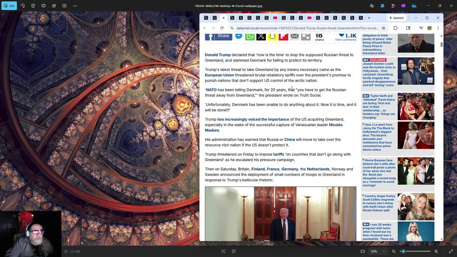Open the Chrome extensions puzzle icon
Image resolution: width=457 pixels, height=257 pixels.
coord(395,28)
